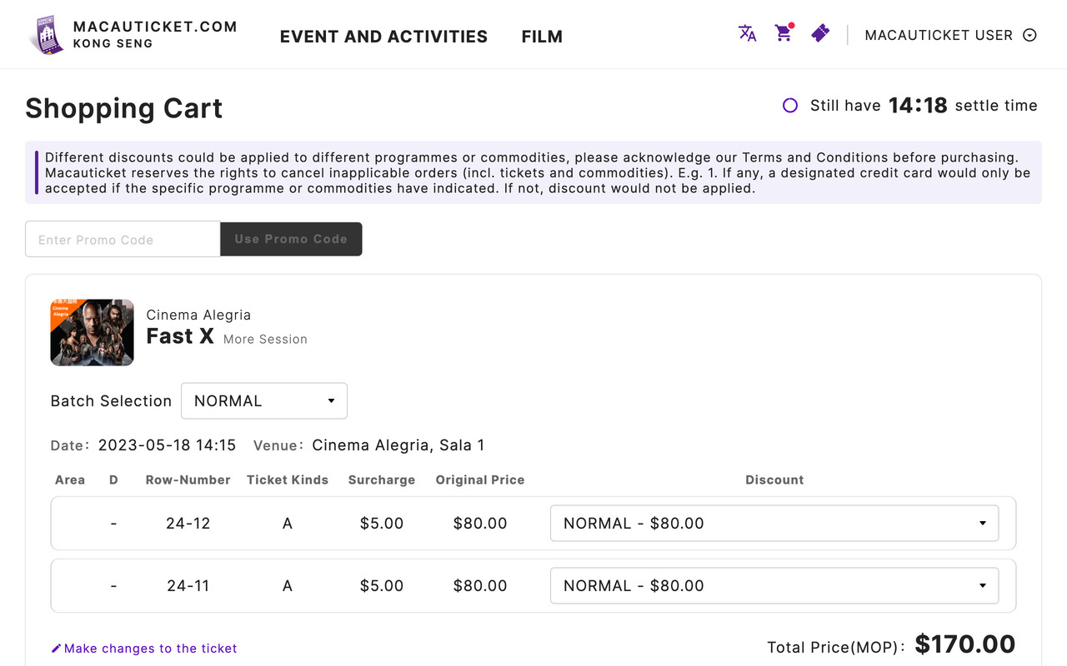Focus the Enter Promo Code field
The image size is (1067, 666).
point(123,239)
